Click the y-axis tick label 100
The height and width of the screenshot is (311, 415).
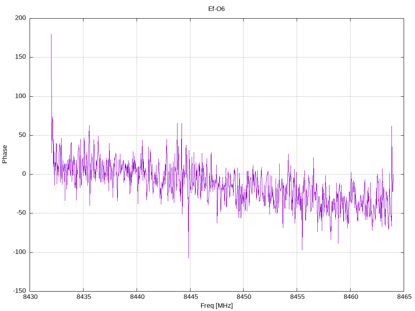pos(21,96)
